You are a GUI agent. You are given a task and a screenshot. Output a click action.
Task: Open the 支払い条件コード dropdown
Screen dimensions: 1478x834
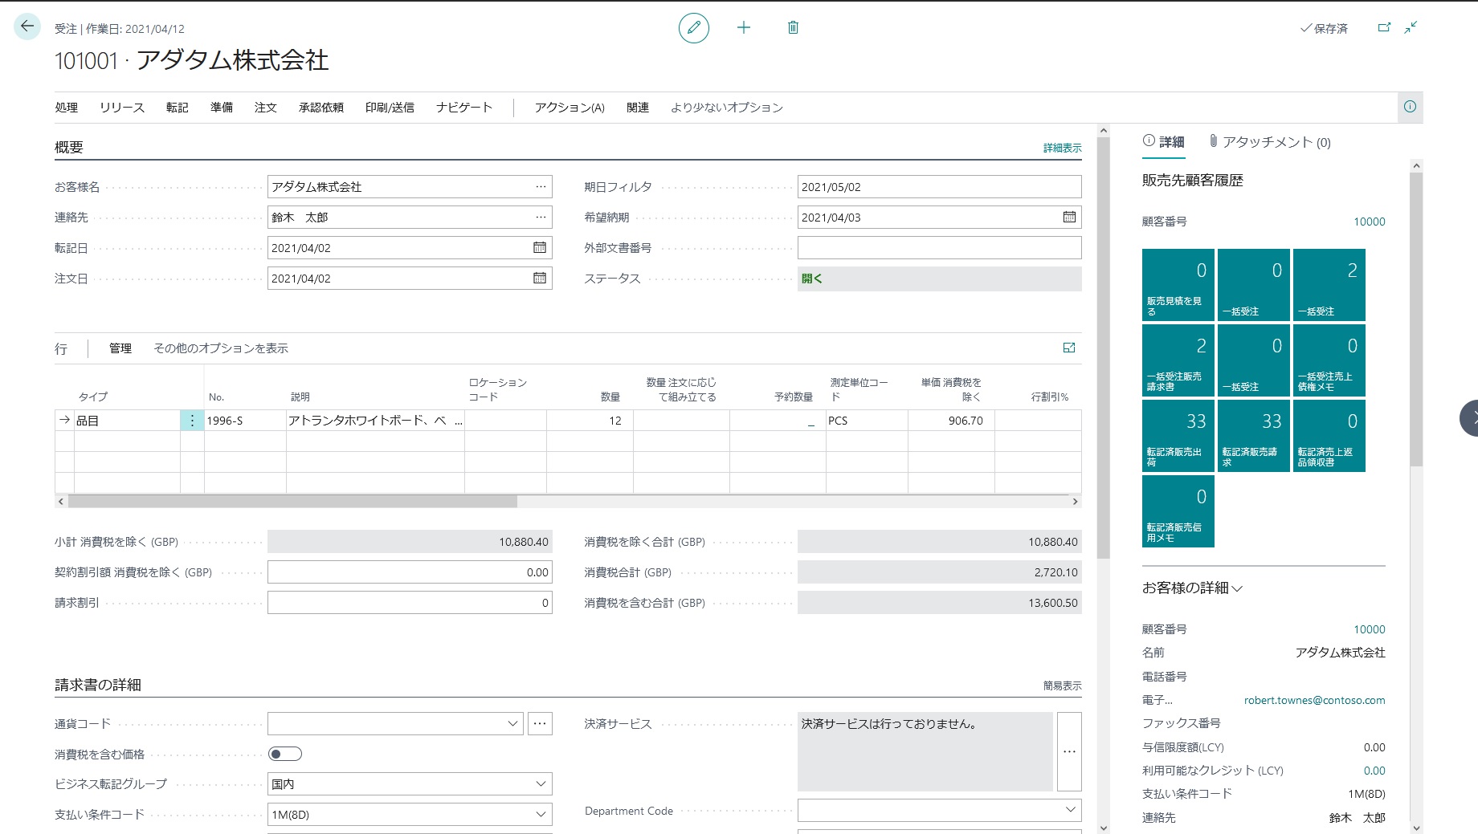(x=541, y=815)
